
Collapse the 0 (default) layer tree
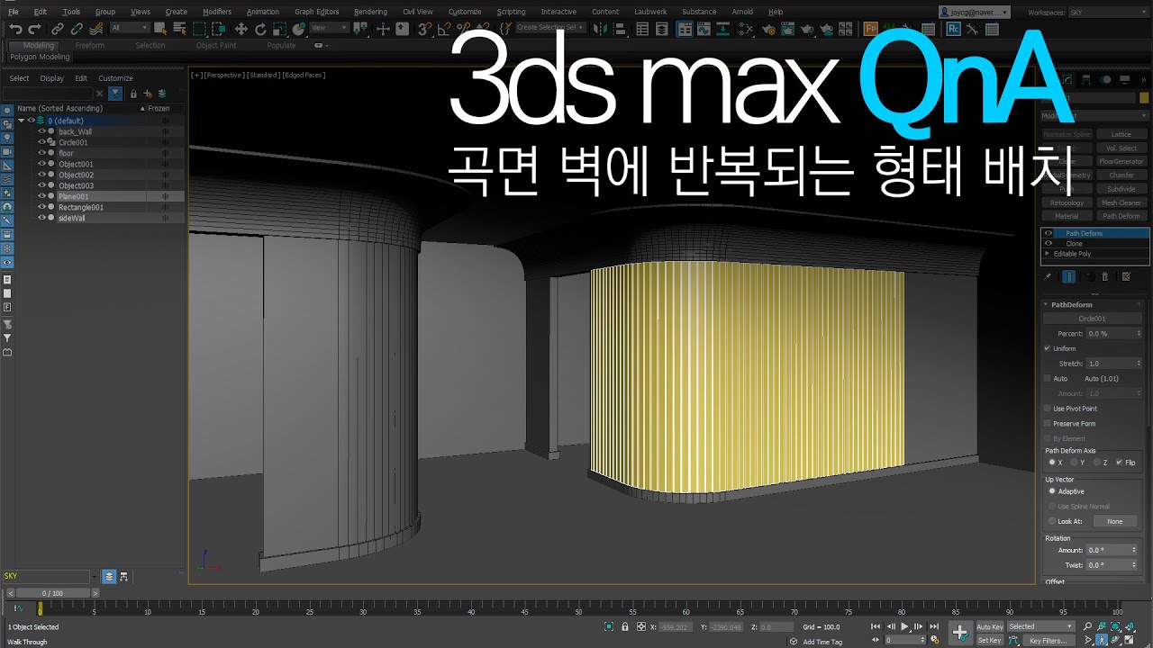click(x=22, y=121)
